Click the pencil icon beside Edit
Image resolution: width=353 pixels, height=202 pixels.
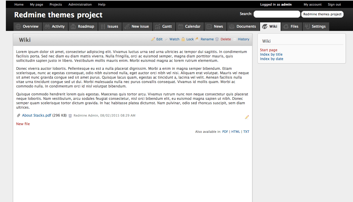pyautogui.click(x=153, y=39)
